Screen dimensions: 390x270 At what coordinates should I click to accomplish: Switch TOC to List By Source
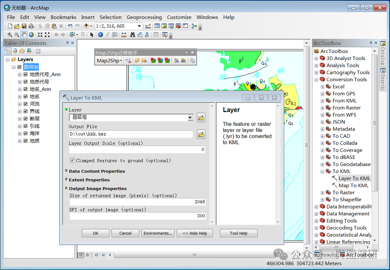point(15,51)
